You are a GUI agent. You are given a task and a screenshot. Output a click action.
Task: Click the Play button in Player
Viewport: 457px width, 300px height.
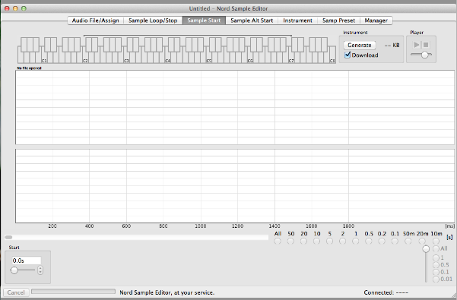pyautogui.click(x=417, y=45)
